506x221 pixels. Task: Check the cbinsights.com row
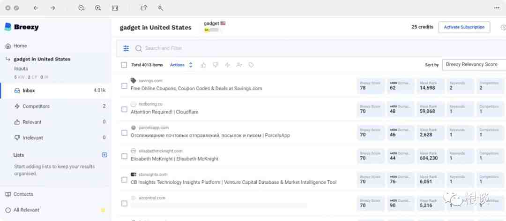(x=124, y=180)
